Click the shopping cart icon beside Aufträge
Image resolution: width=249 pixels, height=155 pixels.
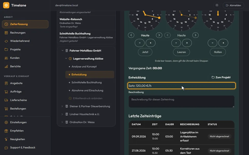coord(6,92)
